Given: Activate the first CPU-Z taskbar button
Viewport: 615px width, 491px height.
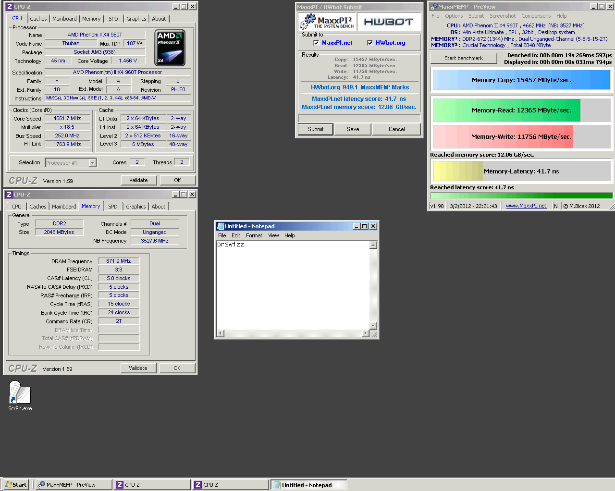Looking at the screenshot, I should (152, 485).
